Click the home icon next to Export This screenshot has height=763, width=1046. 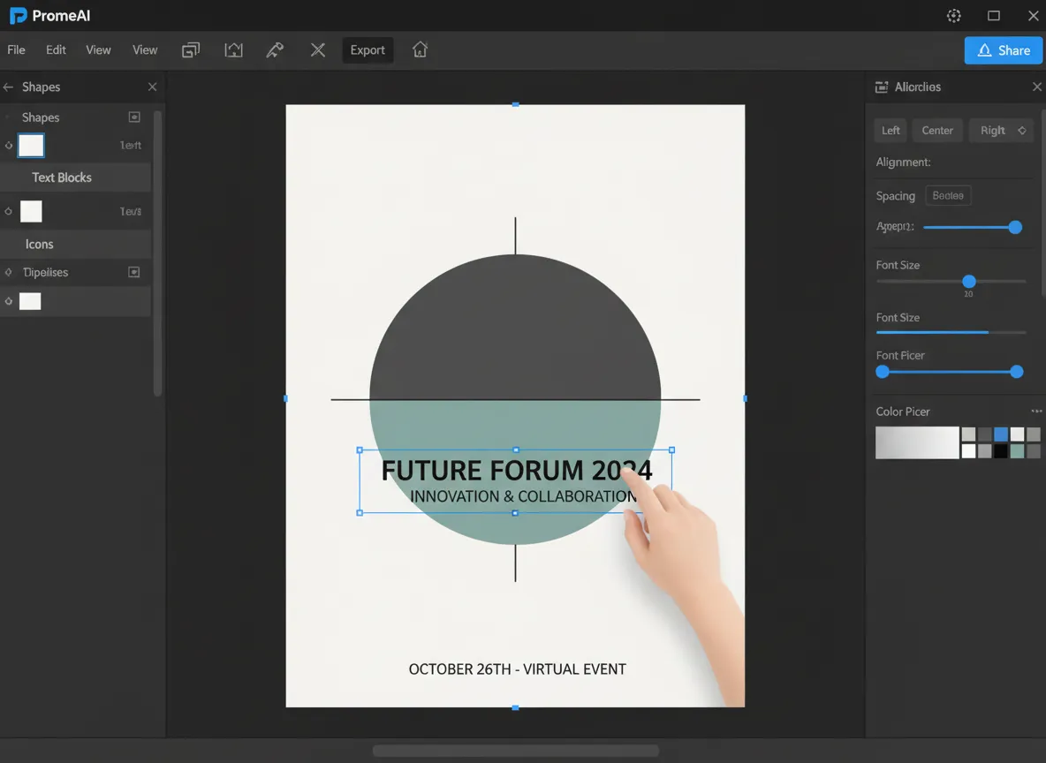(x=420, y=50)
